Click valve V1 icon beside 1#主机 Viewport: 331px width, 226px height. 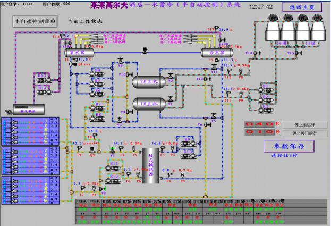click(x=171, y=99)
